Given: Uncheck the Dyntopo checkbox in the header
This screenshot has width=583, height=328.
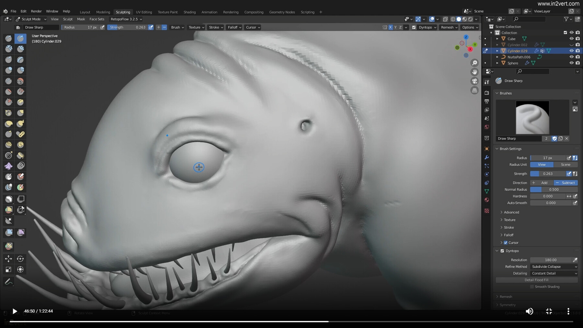Looking at the screenshot, I should pos(414,27).
